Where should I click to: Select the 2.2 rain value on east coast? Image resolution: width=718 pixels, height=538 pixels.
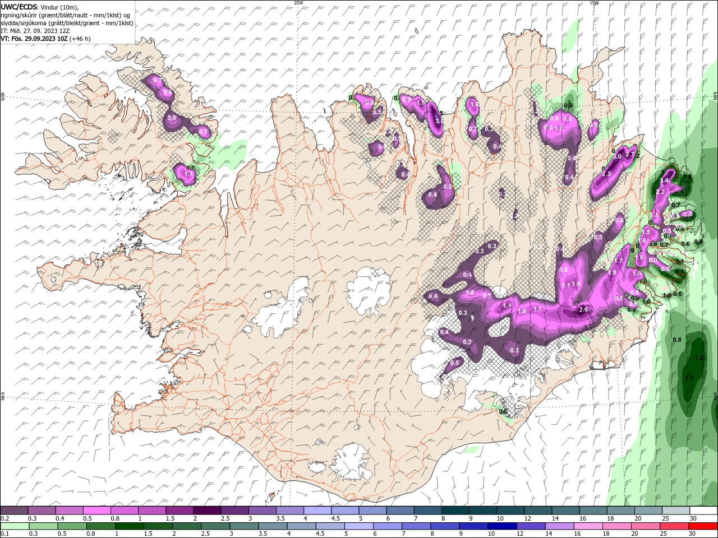tap(660, 192)
